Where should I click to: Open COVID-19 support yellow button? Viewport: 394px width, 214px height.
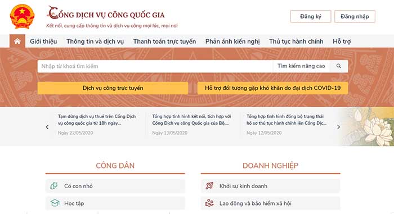[272, 88]
